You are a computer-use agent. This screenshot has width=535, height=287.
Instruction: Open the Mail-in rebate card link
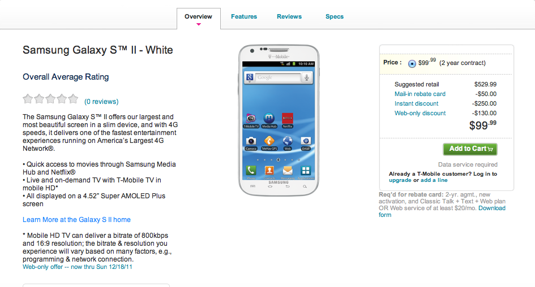(420, 94)
